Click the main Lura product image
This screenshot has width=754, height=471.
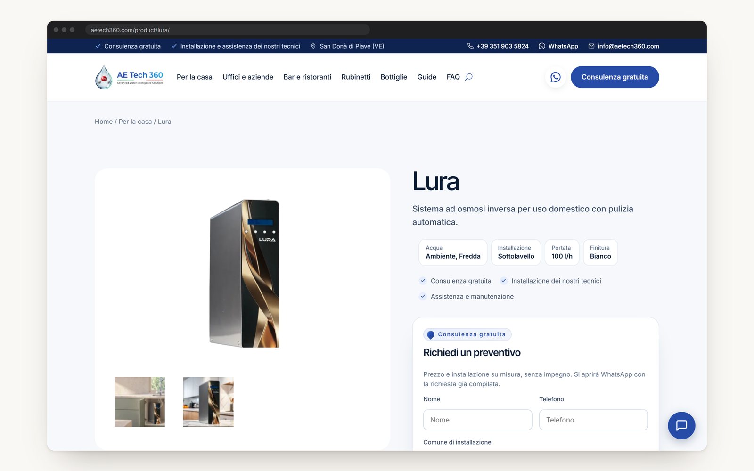click(x=244, y=273)
